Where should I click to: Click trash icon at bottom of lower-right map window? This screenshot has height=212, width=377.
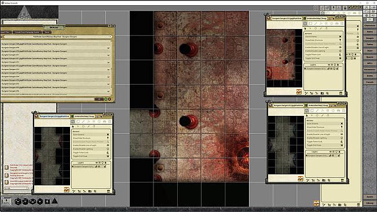coord(342,180)
